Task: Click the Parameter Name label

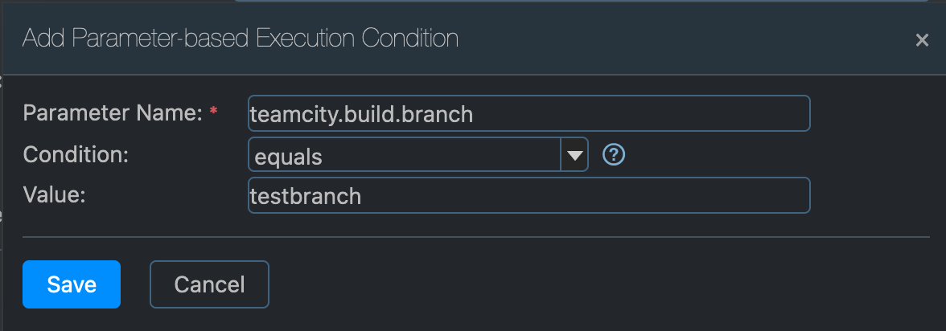Action: (x=112, y=113)
